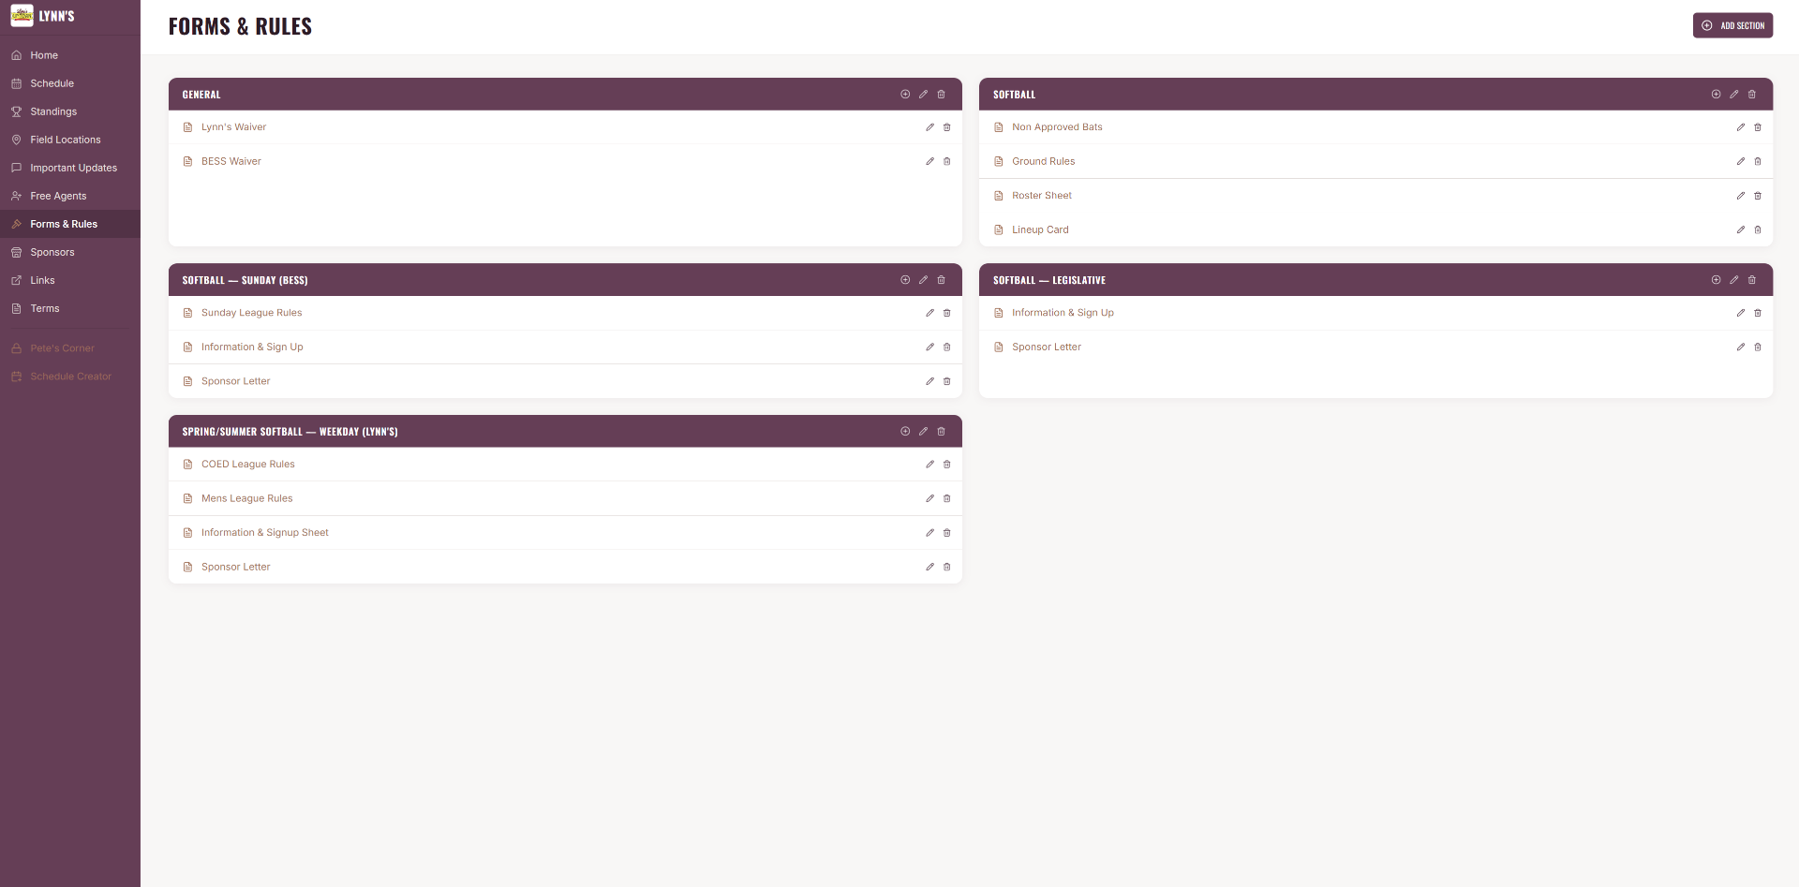This screenshot has height=887, width=1799.
Task: Open the Standings page
Action: pyautogui.click(x=70, y=111)
